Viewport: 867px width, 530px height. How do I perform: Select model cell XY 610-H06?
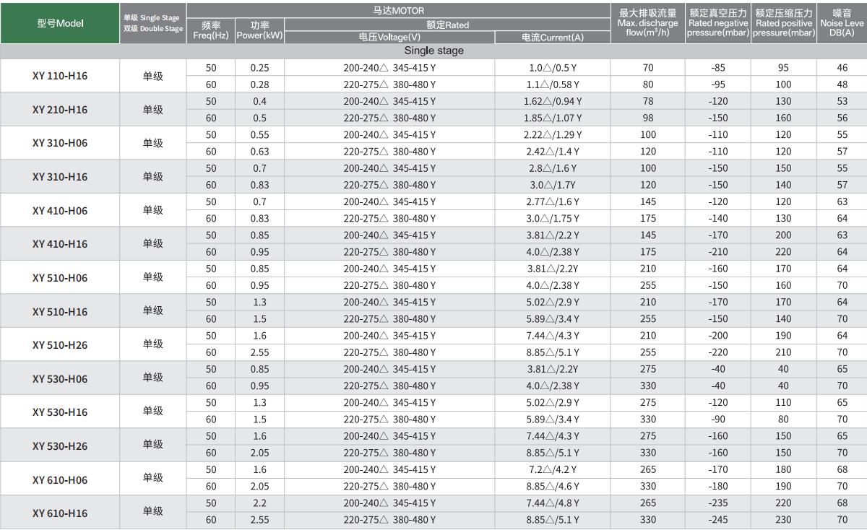[60, 479]
